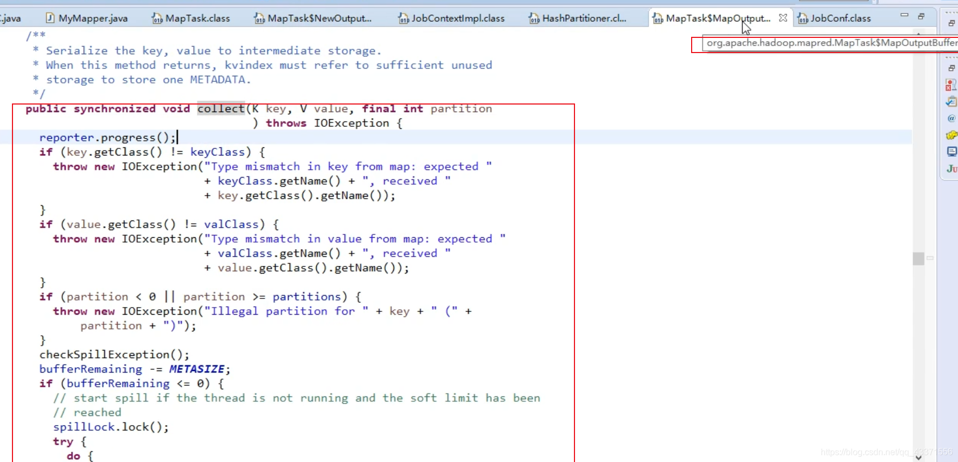Restore the lower collapsed view stack above Problems icon
Image resolution: width=958 pixels, height=462 pixels.
951,68
